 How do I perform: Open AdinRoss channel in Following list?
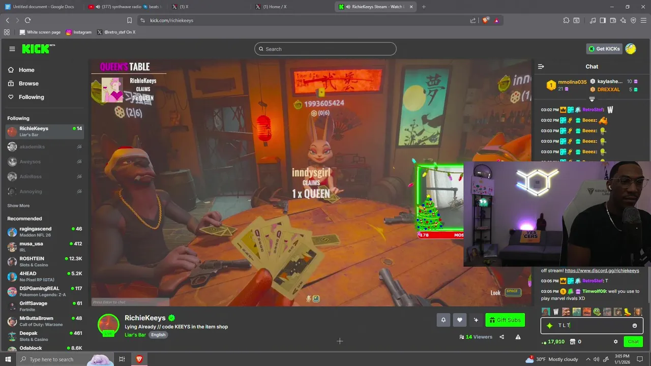click(x=45, y=176)
